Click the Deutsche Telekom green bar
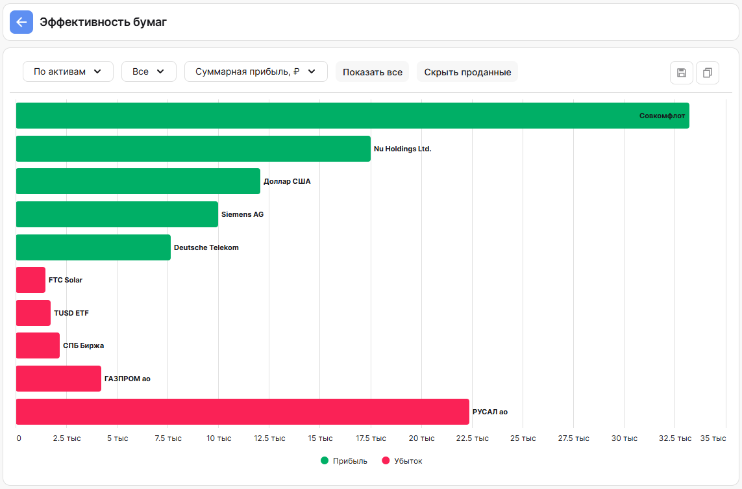Image resolution: width=742 pixels, height=489 pixels. coord(93,247)
